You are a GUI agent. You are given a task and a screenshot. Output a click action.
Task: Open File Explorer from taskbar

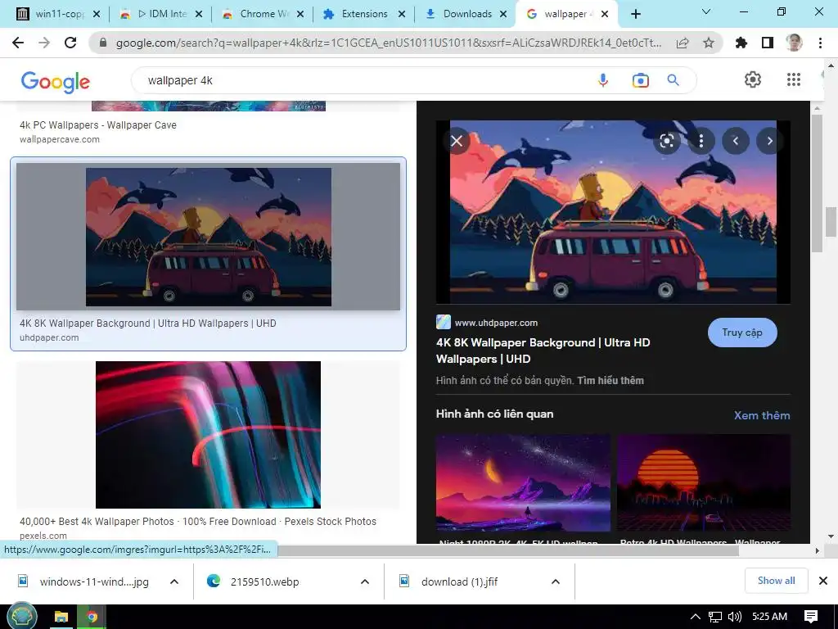pyautogui.click(x=61, y=618)
